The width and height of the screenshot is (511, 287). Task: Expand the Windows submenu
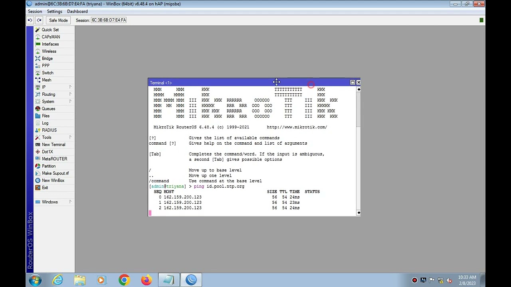[70, 202]
